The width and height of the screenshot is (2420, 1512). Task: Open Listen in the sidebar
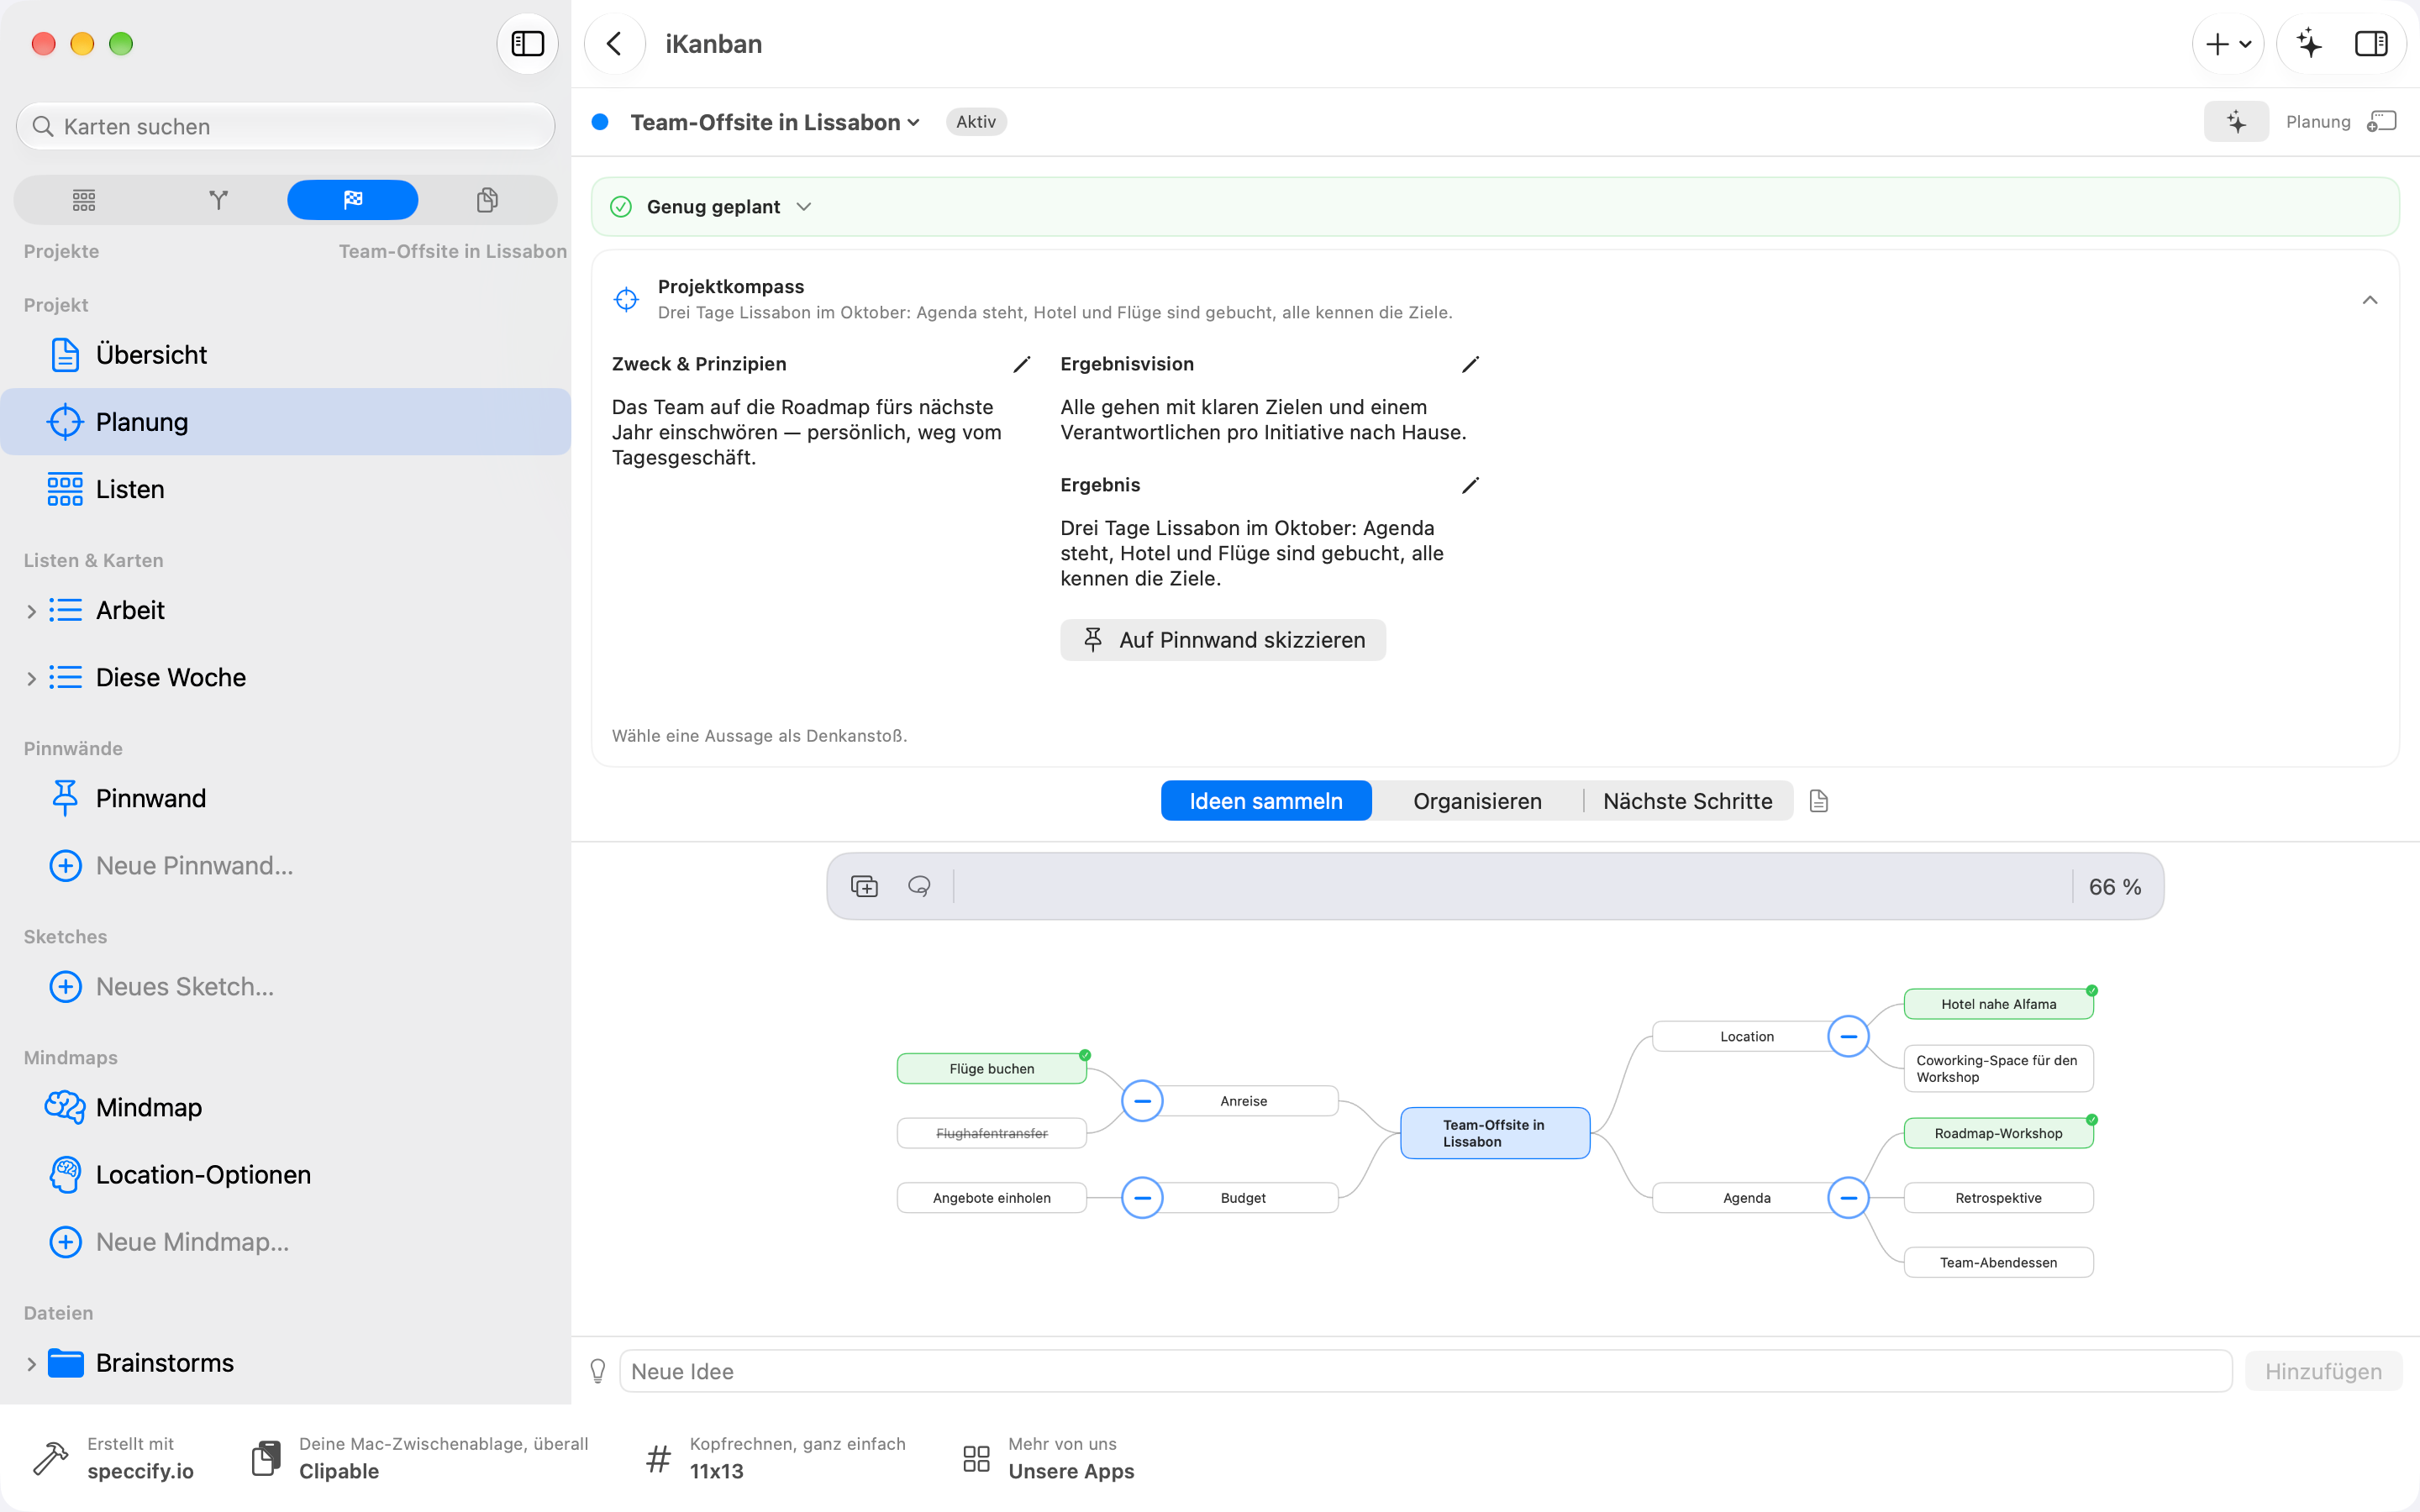(286, 490)
